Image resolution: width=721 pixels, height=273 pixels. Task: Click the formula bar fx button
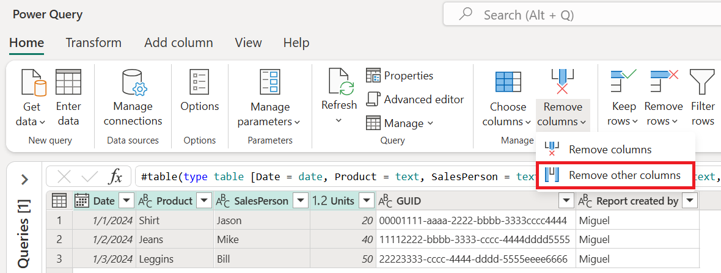[115, 177]
